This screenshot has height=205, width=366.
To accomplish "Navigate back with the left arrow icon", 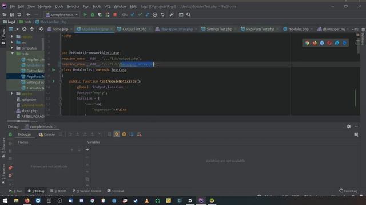I will coord(29,14).
